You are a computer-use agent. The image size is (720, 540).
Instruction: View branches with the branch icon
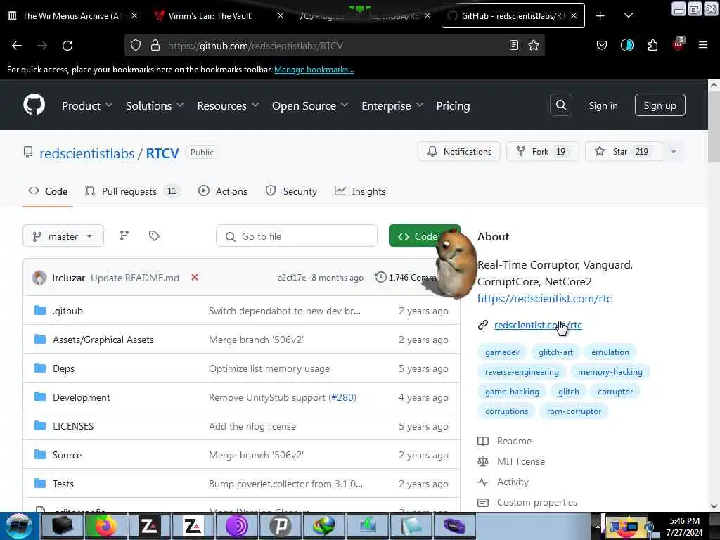[x=124, y=236]
